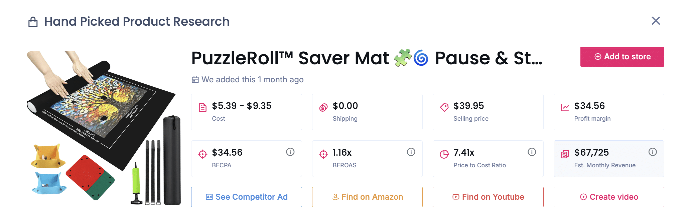Screen dimensions: 691x214
Task: Click the calendar icon next to added date
Action: [x=195, y=80]
